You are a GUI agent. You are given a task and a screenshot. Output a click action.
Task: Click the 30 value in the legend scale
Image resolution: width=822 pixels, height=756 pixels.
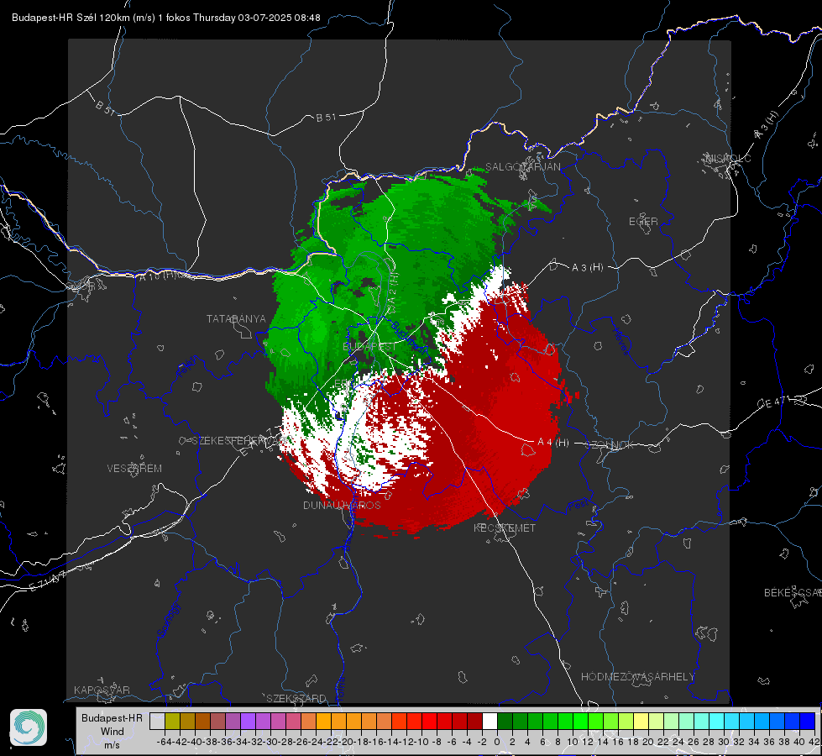point(724,742)
